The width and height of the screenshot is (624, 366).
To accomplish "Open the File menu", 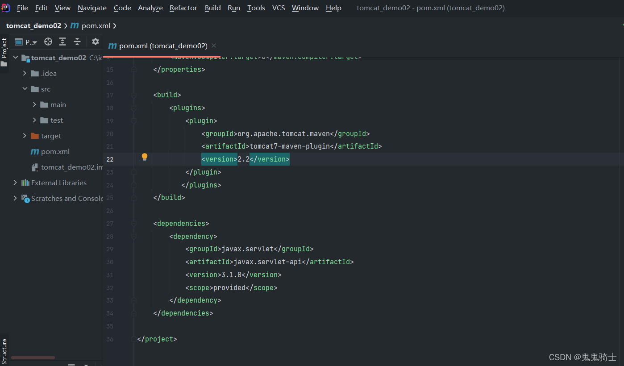I will [x=22, y=8].
